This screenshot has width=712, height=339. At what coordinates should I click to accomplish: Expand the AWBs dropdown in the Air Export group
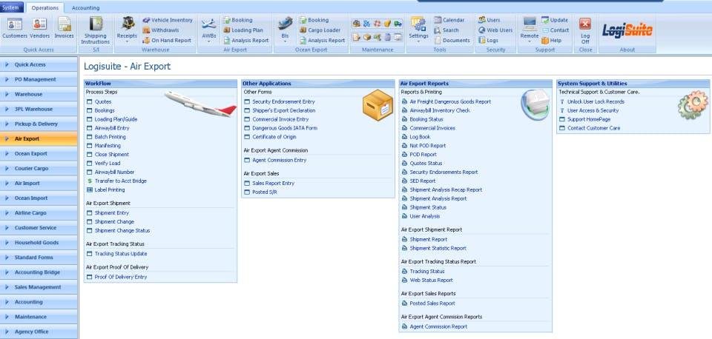pos(209,30)
